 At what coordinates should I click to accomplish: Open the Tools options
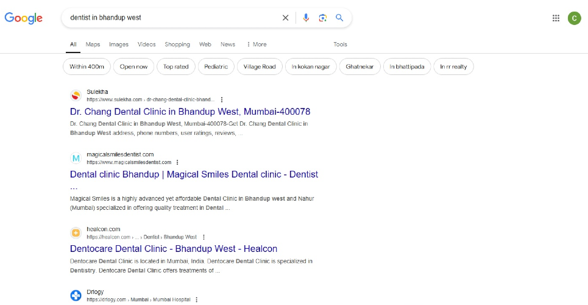341,45
